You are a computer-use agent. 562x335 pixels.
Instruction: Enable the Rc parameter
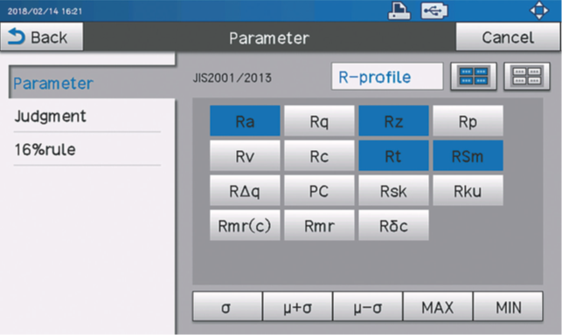click(319, 155)
